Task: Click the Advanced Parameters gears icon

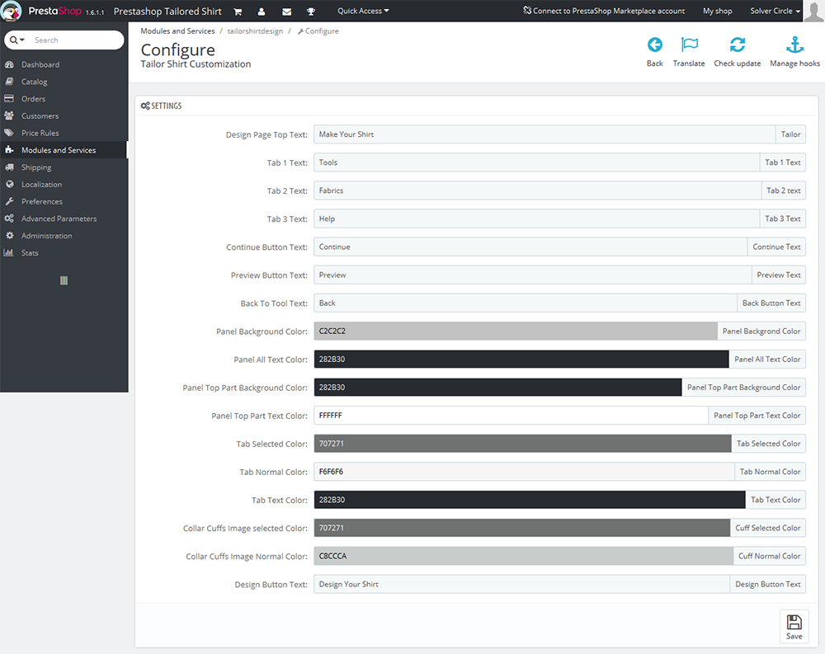Action: (x=9, y=219)
